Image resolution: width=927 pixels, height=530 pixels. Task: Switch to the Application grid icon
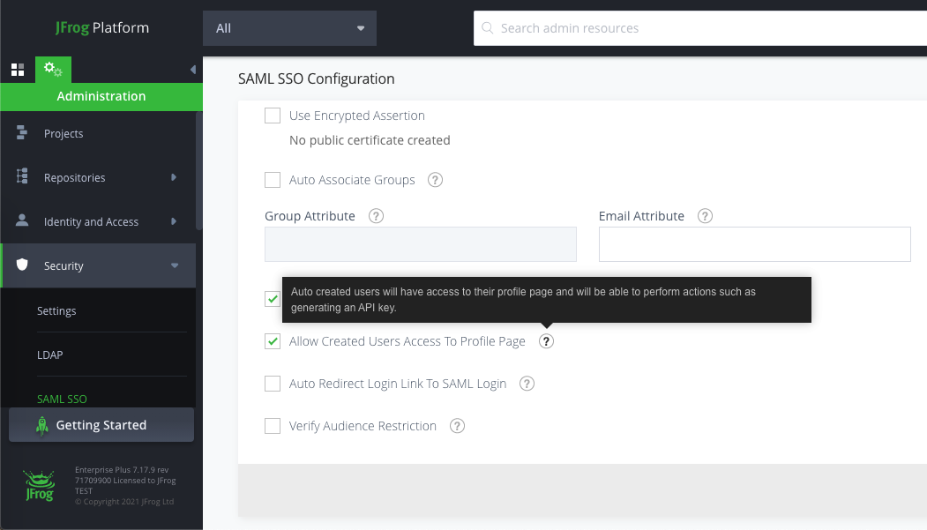pyautogui.click(x=17, y=70)
